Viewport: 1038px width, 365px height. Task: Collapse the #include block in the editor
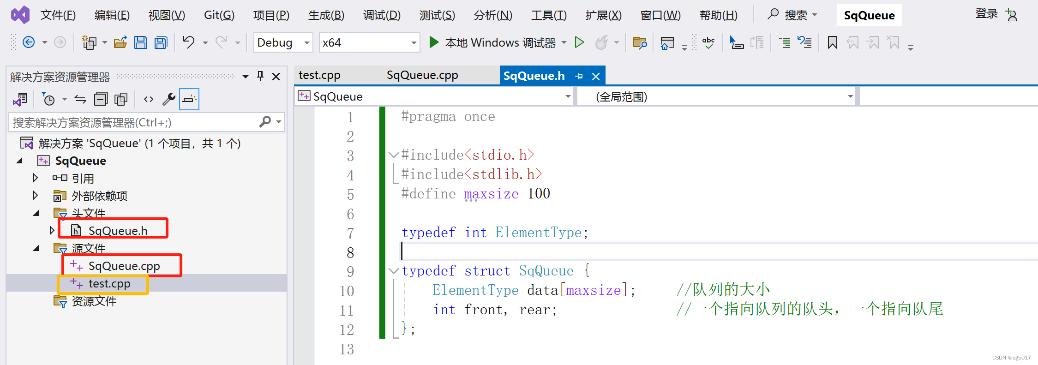tap(393, 155)
